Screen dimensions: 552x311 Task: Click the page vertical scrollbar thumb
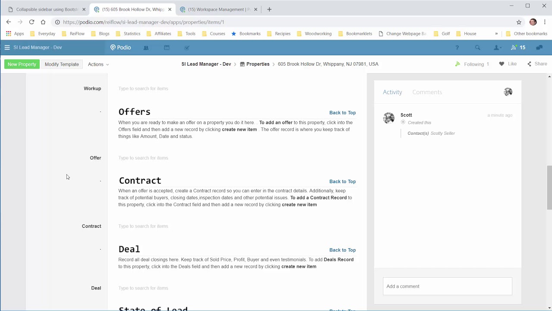click(549, 187)
